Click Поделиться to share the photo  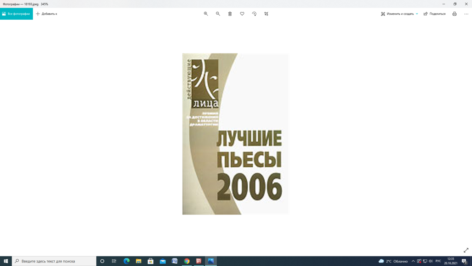[434, 13]
